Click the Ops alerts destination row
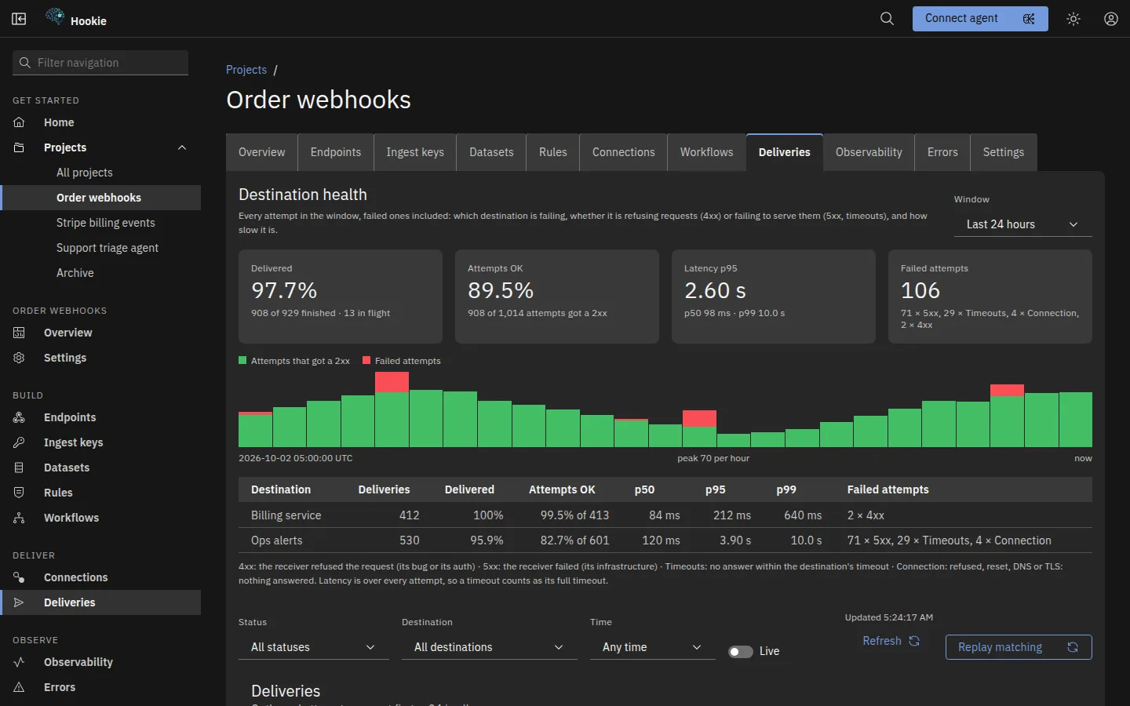This screenshot has height=706, width=1130. [x=665, y=540]
